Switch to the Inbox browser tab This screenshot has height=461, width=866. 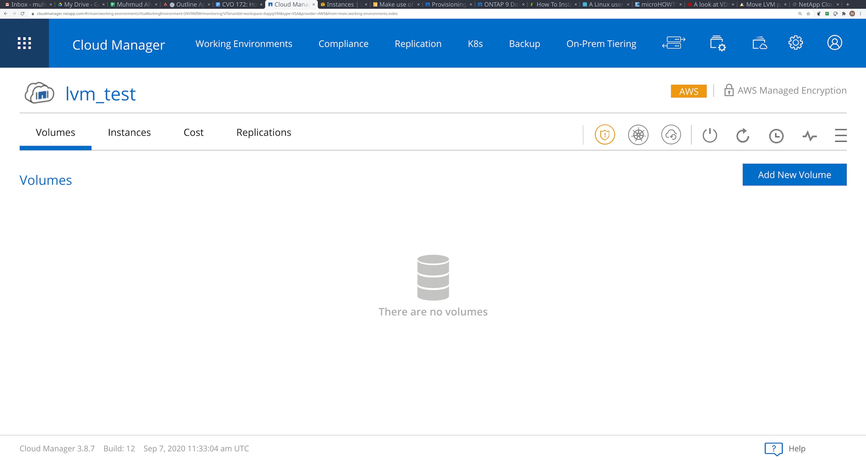click(x=28, y=4)
